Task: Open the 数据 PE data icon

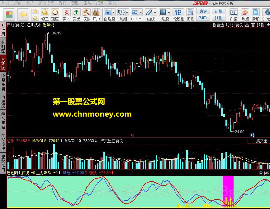Action: pos(233,15)
